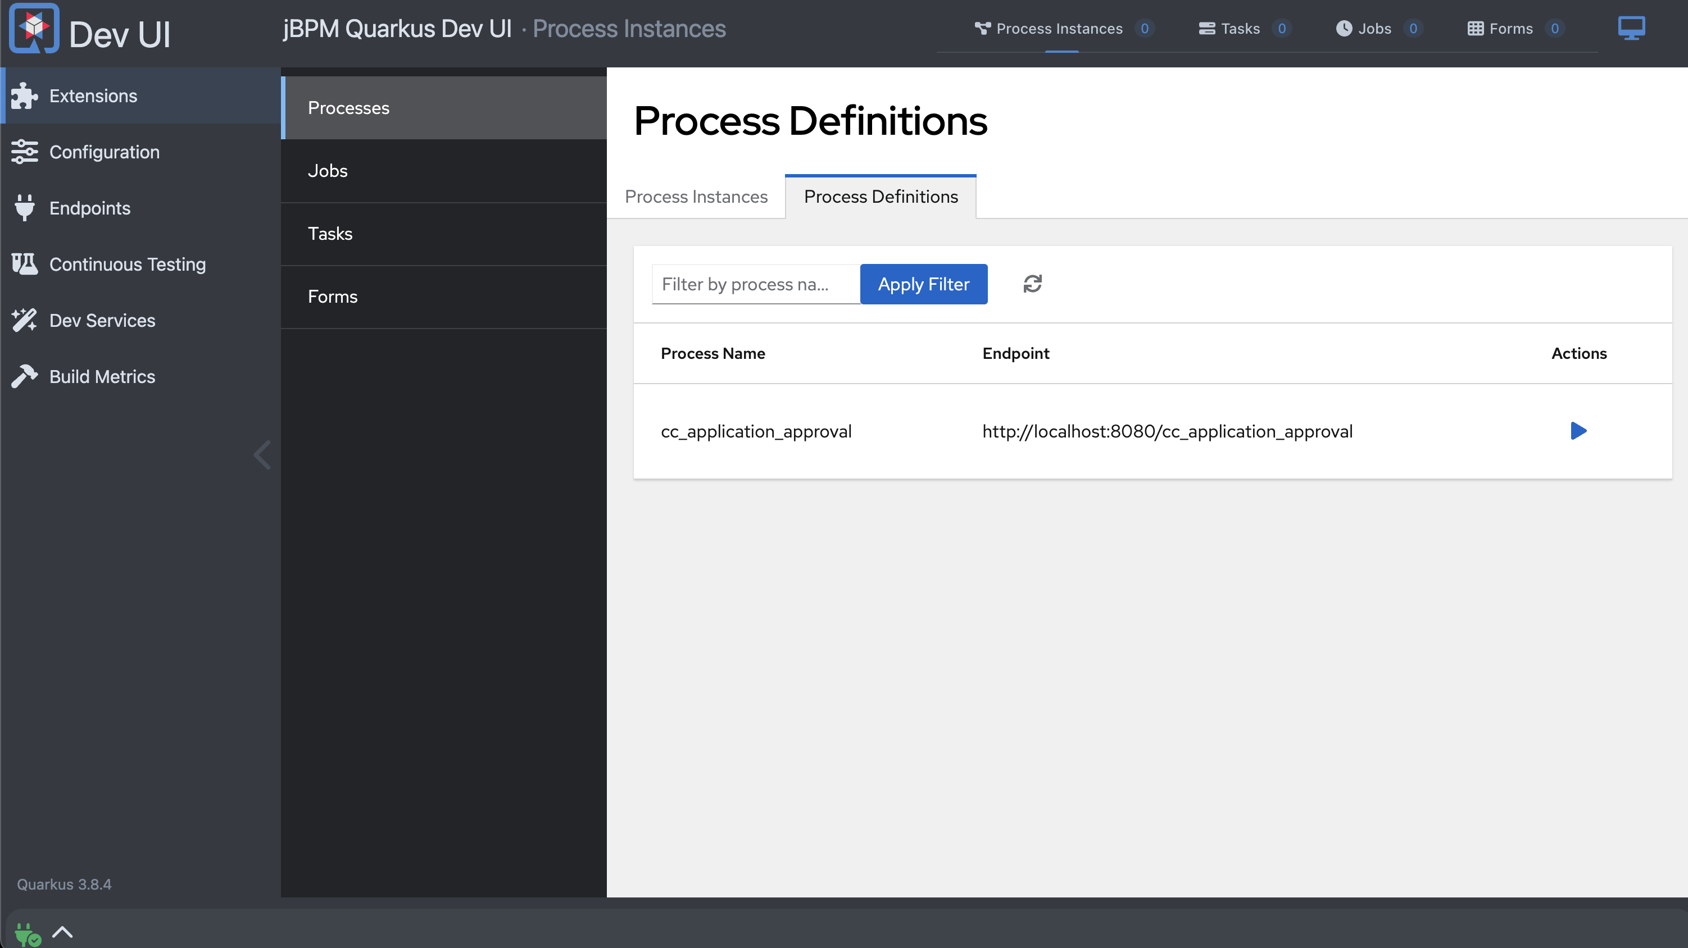Image resolution: width=1688 pixels, height=948 pixels.
Task: Click the connection status plug icon
Action: tap(27, 935)
